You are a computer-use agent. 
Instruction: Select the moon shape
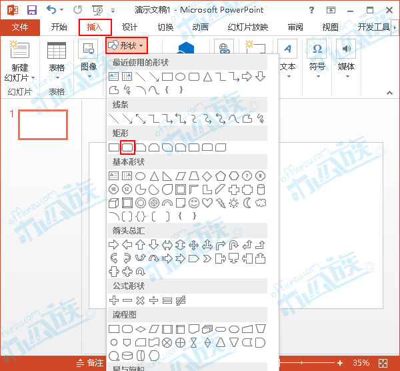pyautogui.click(x=247, y=203)
